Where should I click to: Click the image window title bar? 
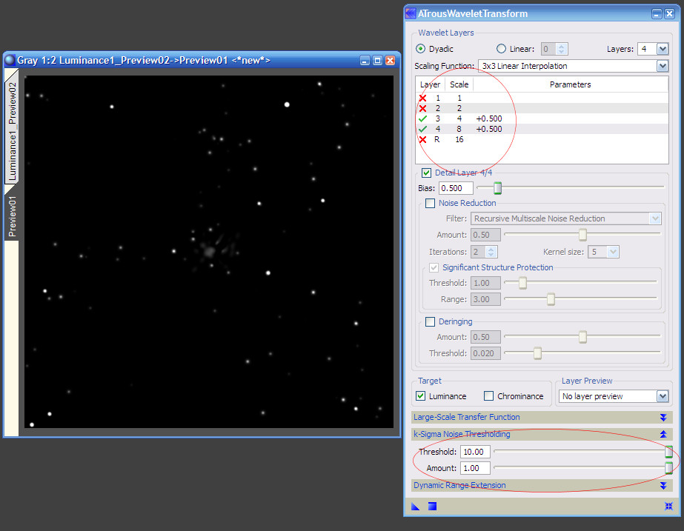[202, 60]
